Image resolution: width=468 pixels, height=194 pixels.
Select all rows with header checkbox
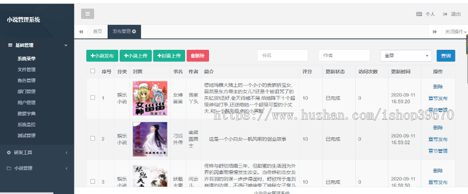(x=93, y=71)
